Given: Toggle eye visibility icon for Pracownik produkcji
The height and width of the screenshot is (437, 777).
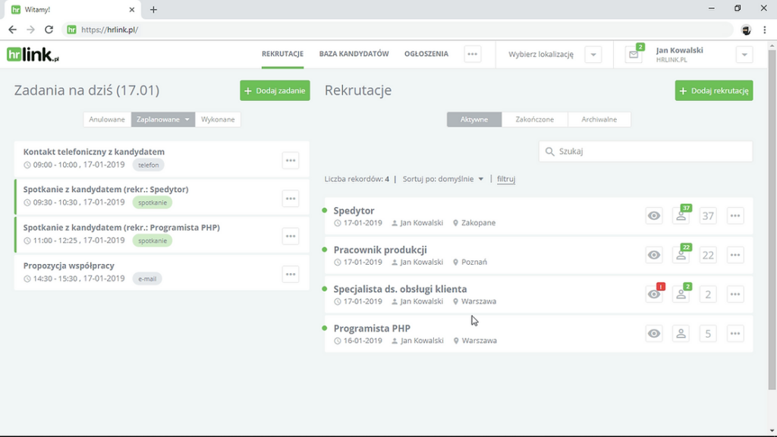Looking at the screenshot, I should click(654, 255).
